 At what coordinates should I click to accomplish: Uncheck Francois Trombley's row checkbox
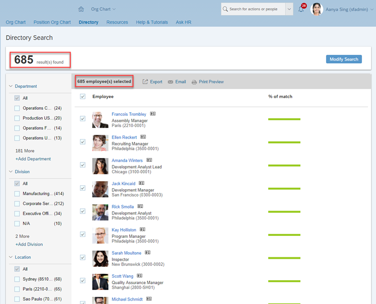tap(83, 119)
